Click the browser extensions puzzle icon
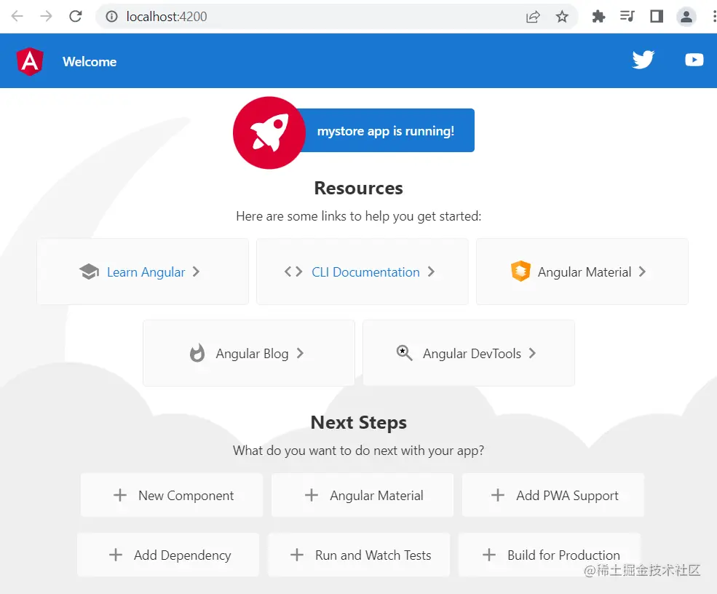 pyautogui.click(x=598, y=16)
